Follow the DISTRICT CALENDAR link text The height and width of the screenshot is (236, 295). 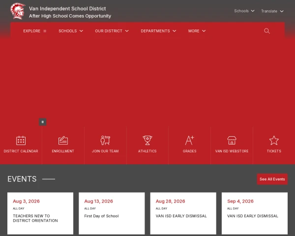(21, 151)
